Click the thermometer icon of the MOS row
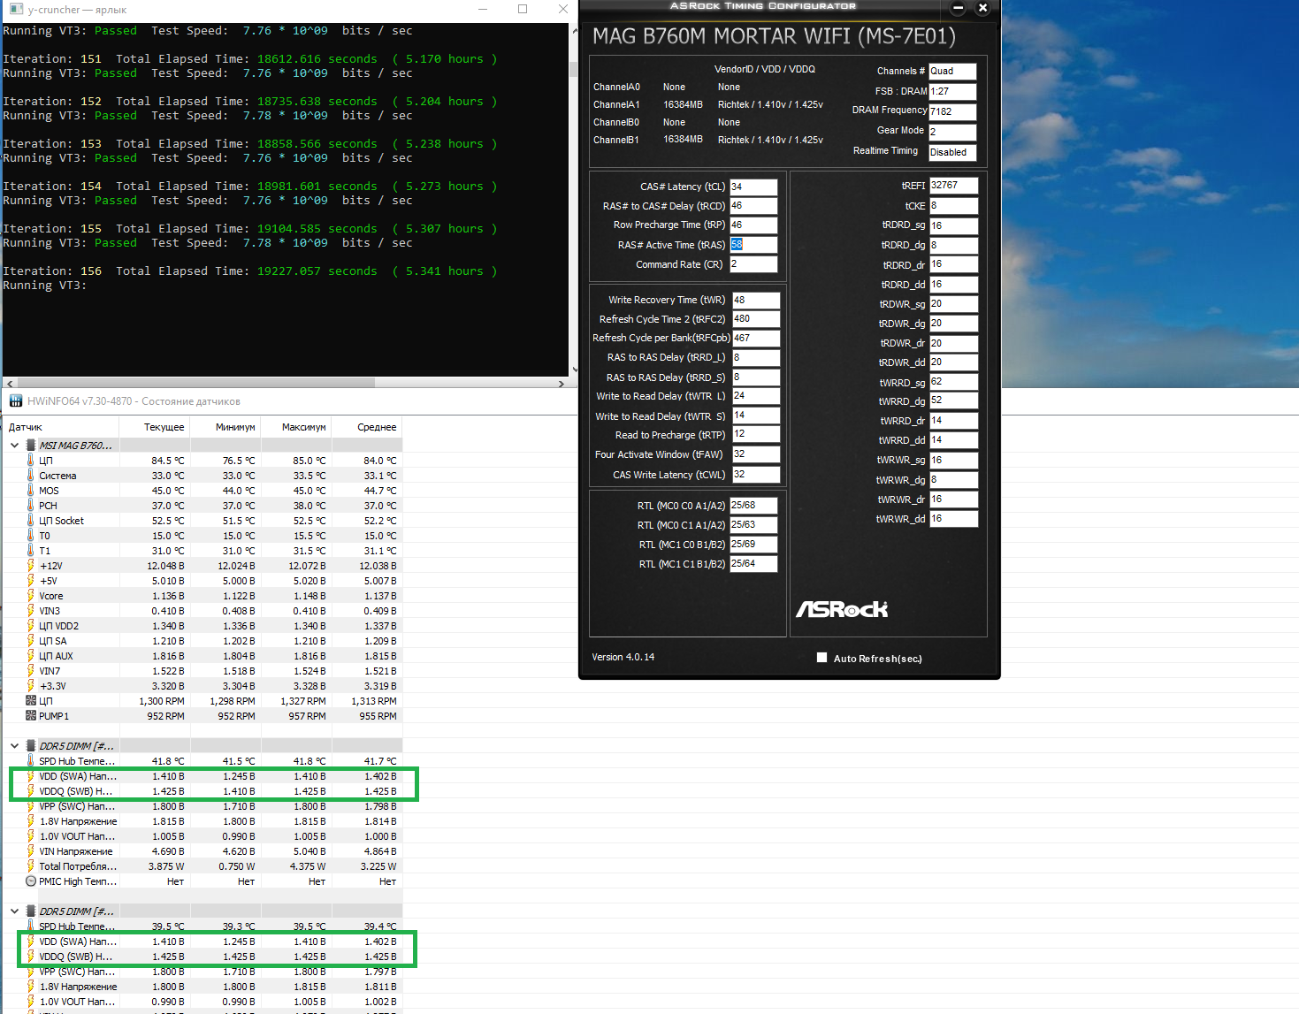This screenshot has width=1299, height=1014. click(31, 491)
